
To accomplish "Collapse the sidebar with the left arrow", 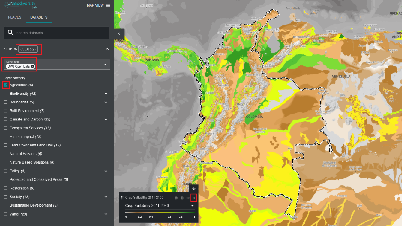I will pyautogui.click(x=119, y=34).
